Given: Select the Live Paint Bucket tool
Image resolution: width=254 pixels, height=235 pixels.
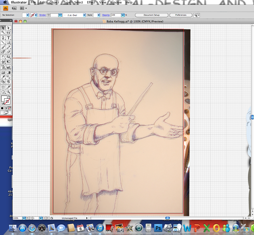Looking at the screenshot, I should point(3,81).
